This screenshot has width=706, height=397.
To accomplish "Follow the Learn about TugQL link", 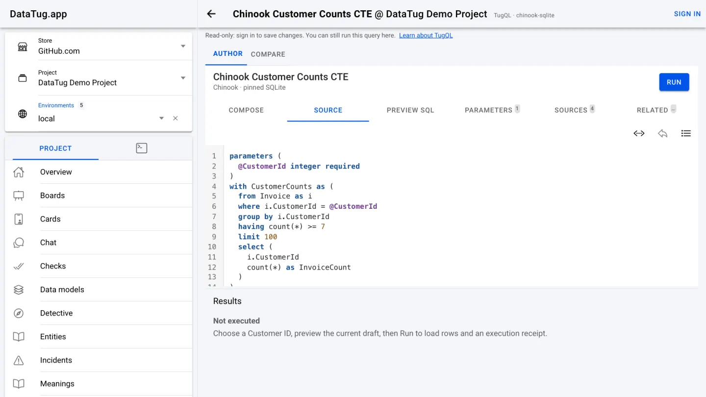I will click(426, 35).
